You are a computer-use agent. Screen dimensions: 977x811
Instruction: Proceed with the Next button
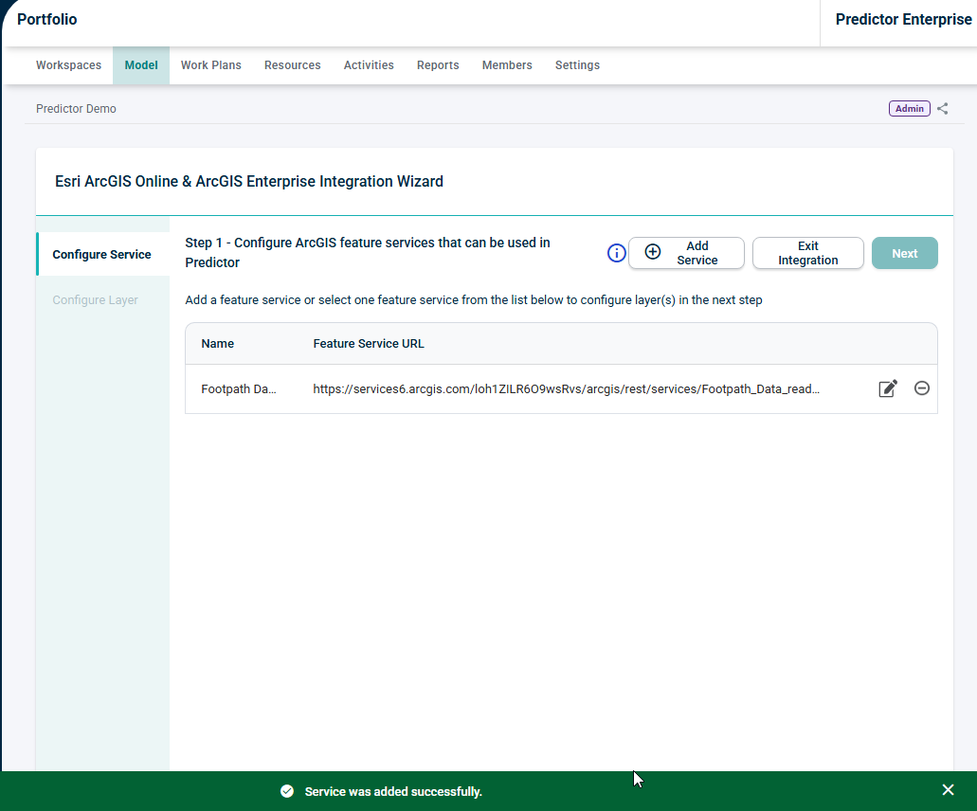coord(904,253)
